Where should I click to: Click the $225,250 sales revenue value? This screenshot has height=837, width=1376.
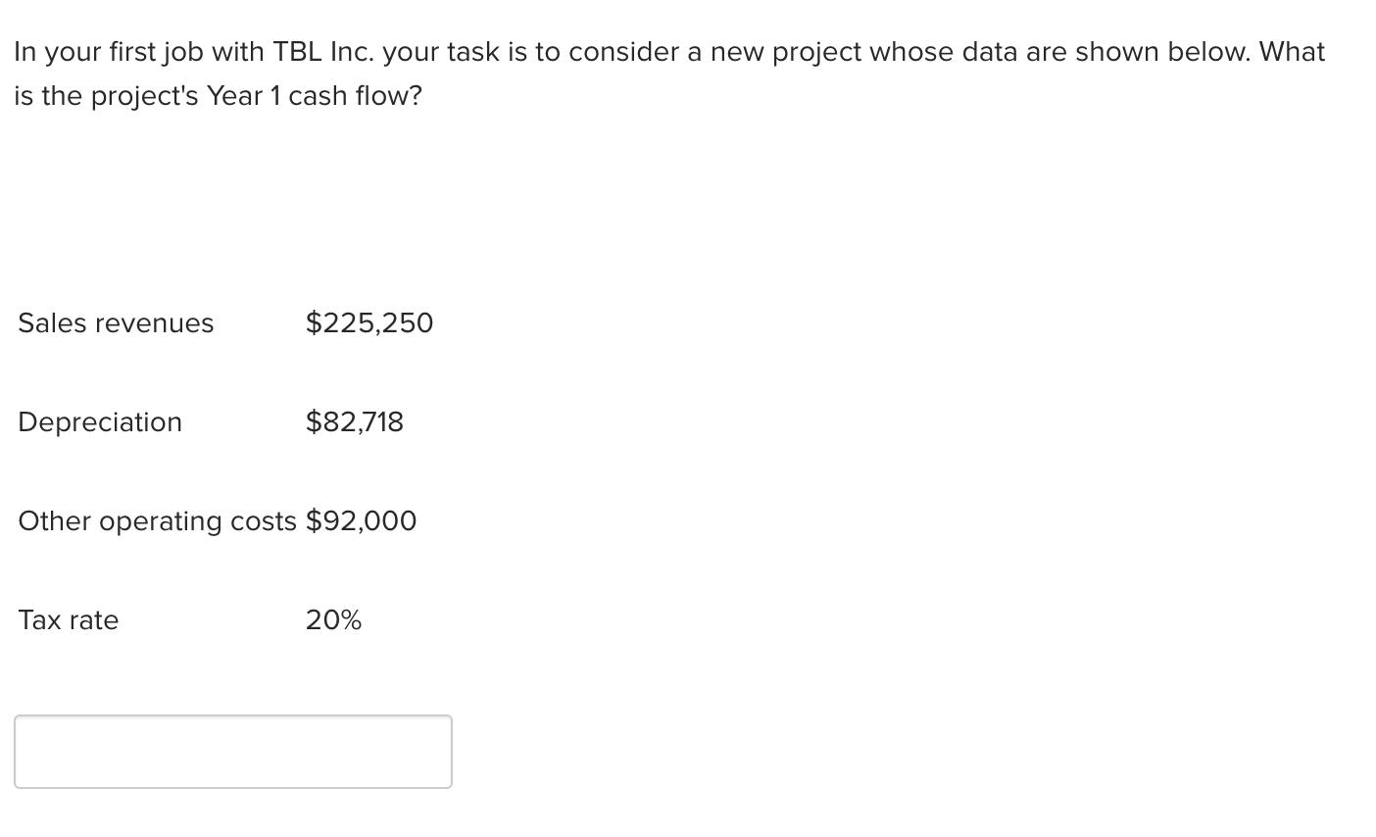[369, 322]
